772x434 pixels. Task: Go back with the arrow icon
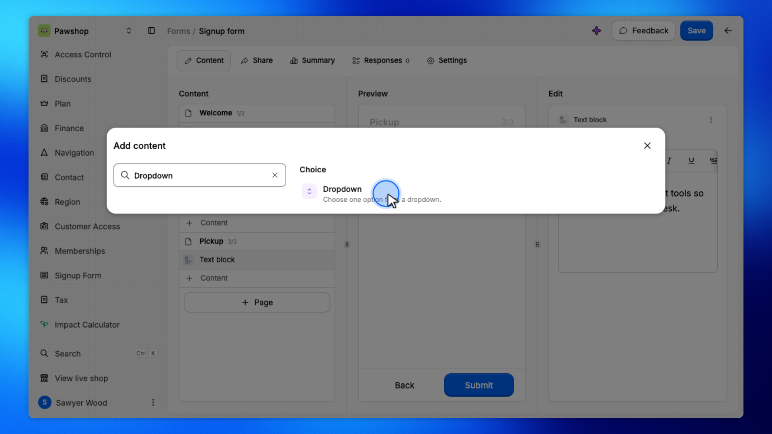[728, 31]
